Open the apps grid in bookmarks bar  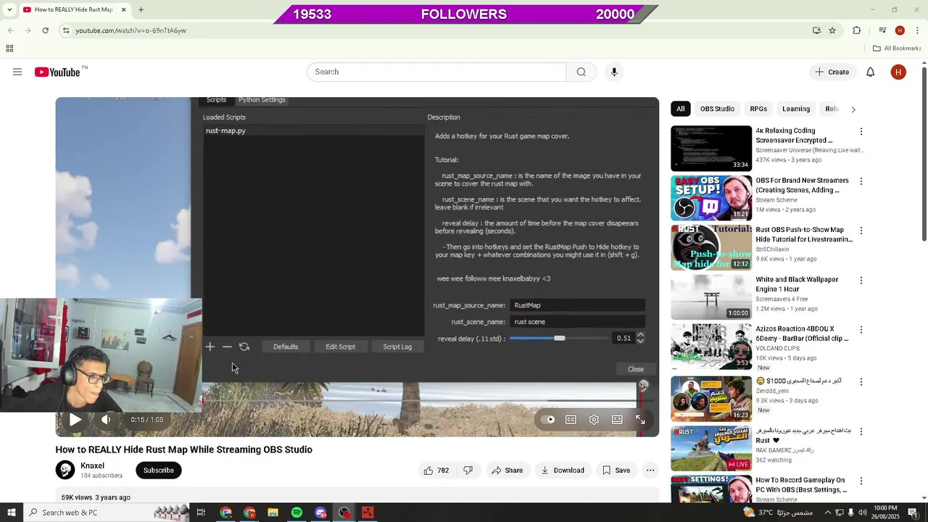(9, 49)
